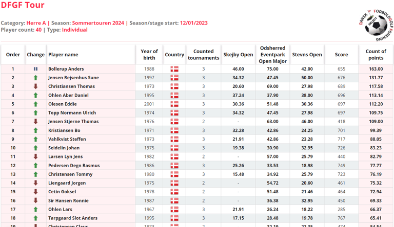Click the DFGF Tour page title
This screenshot has width=394, height=227.
[x=23, y=5]
